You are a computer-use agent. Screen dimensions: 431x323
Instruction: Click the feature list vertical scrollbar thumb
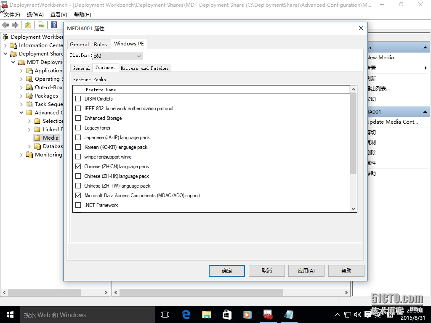(x=353, y=133)
